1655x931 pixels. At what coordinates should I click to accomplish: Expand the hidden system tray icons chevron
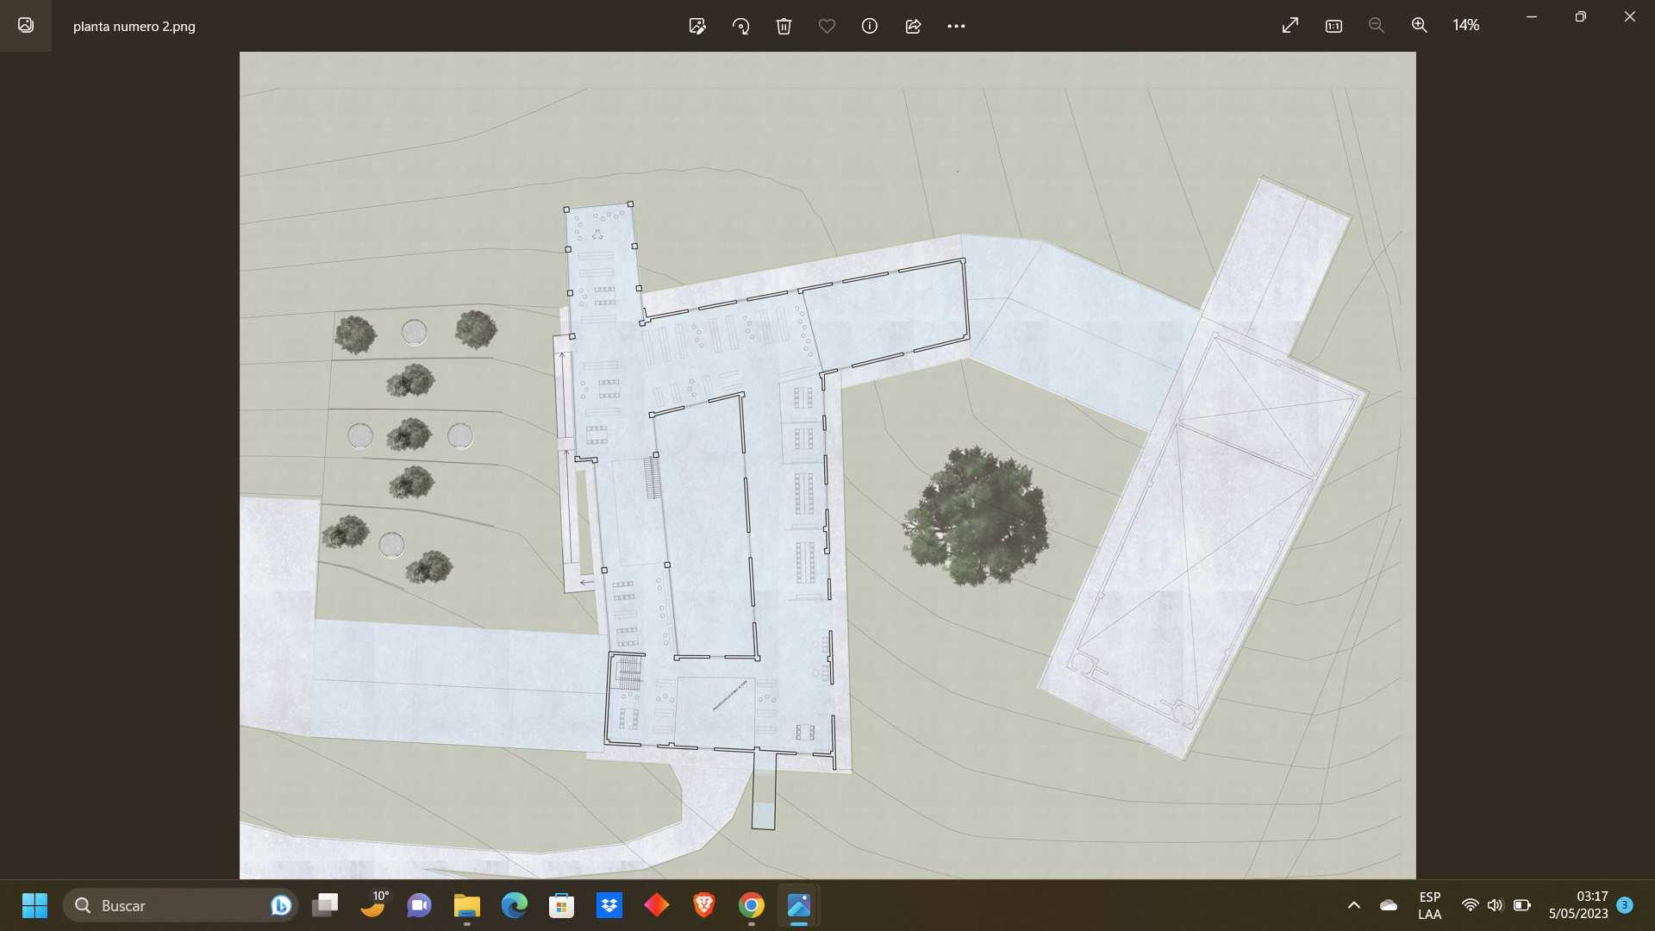pos(1353,905)
